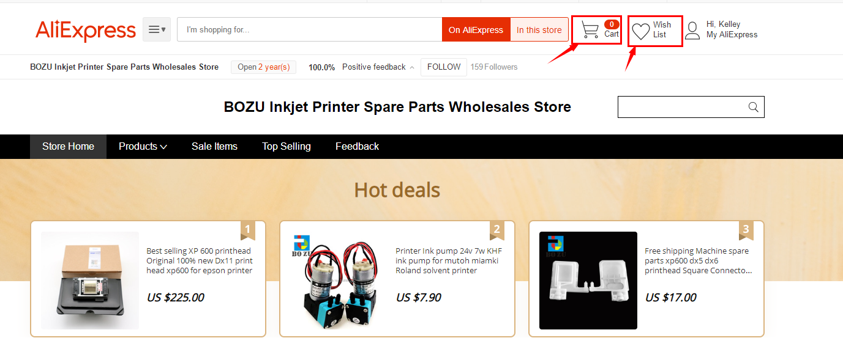Click the rank 3 ribbon badge
Viewport: 843px width, 338px height.
tap(746, 230)
